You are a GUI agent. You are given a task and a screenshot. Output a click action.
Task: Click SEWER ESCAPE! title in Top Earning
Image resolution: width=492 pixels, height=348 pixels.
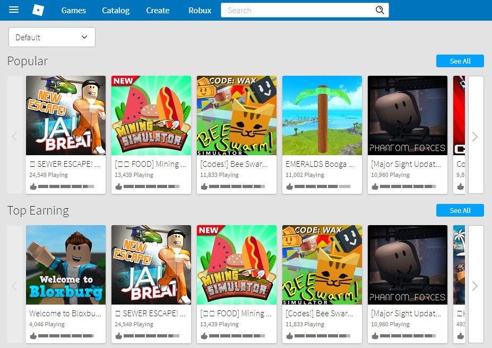150,314
